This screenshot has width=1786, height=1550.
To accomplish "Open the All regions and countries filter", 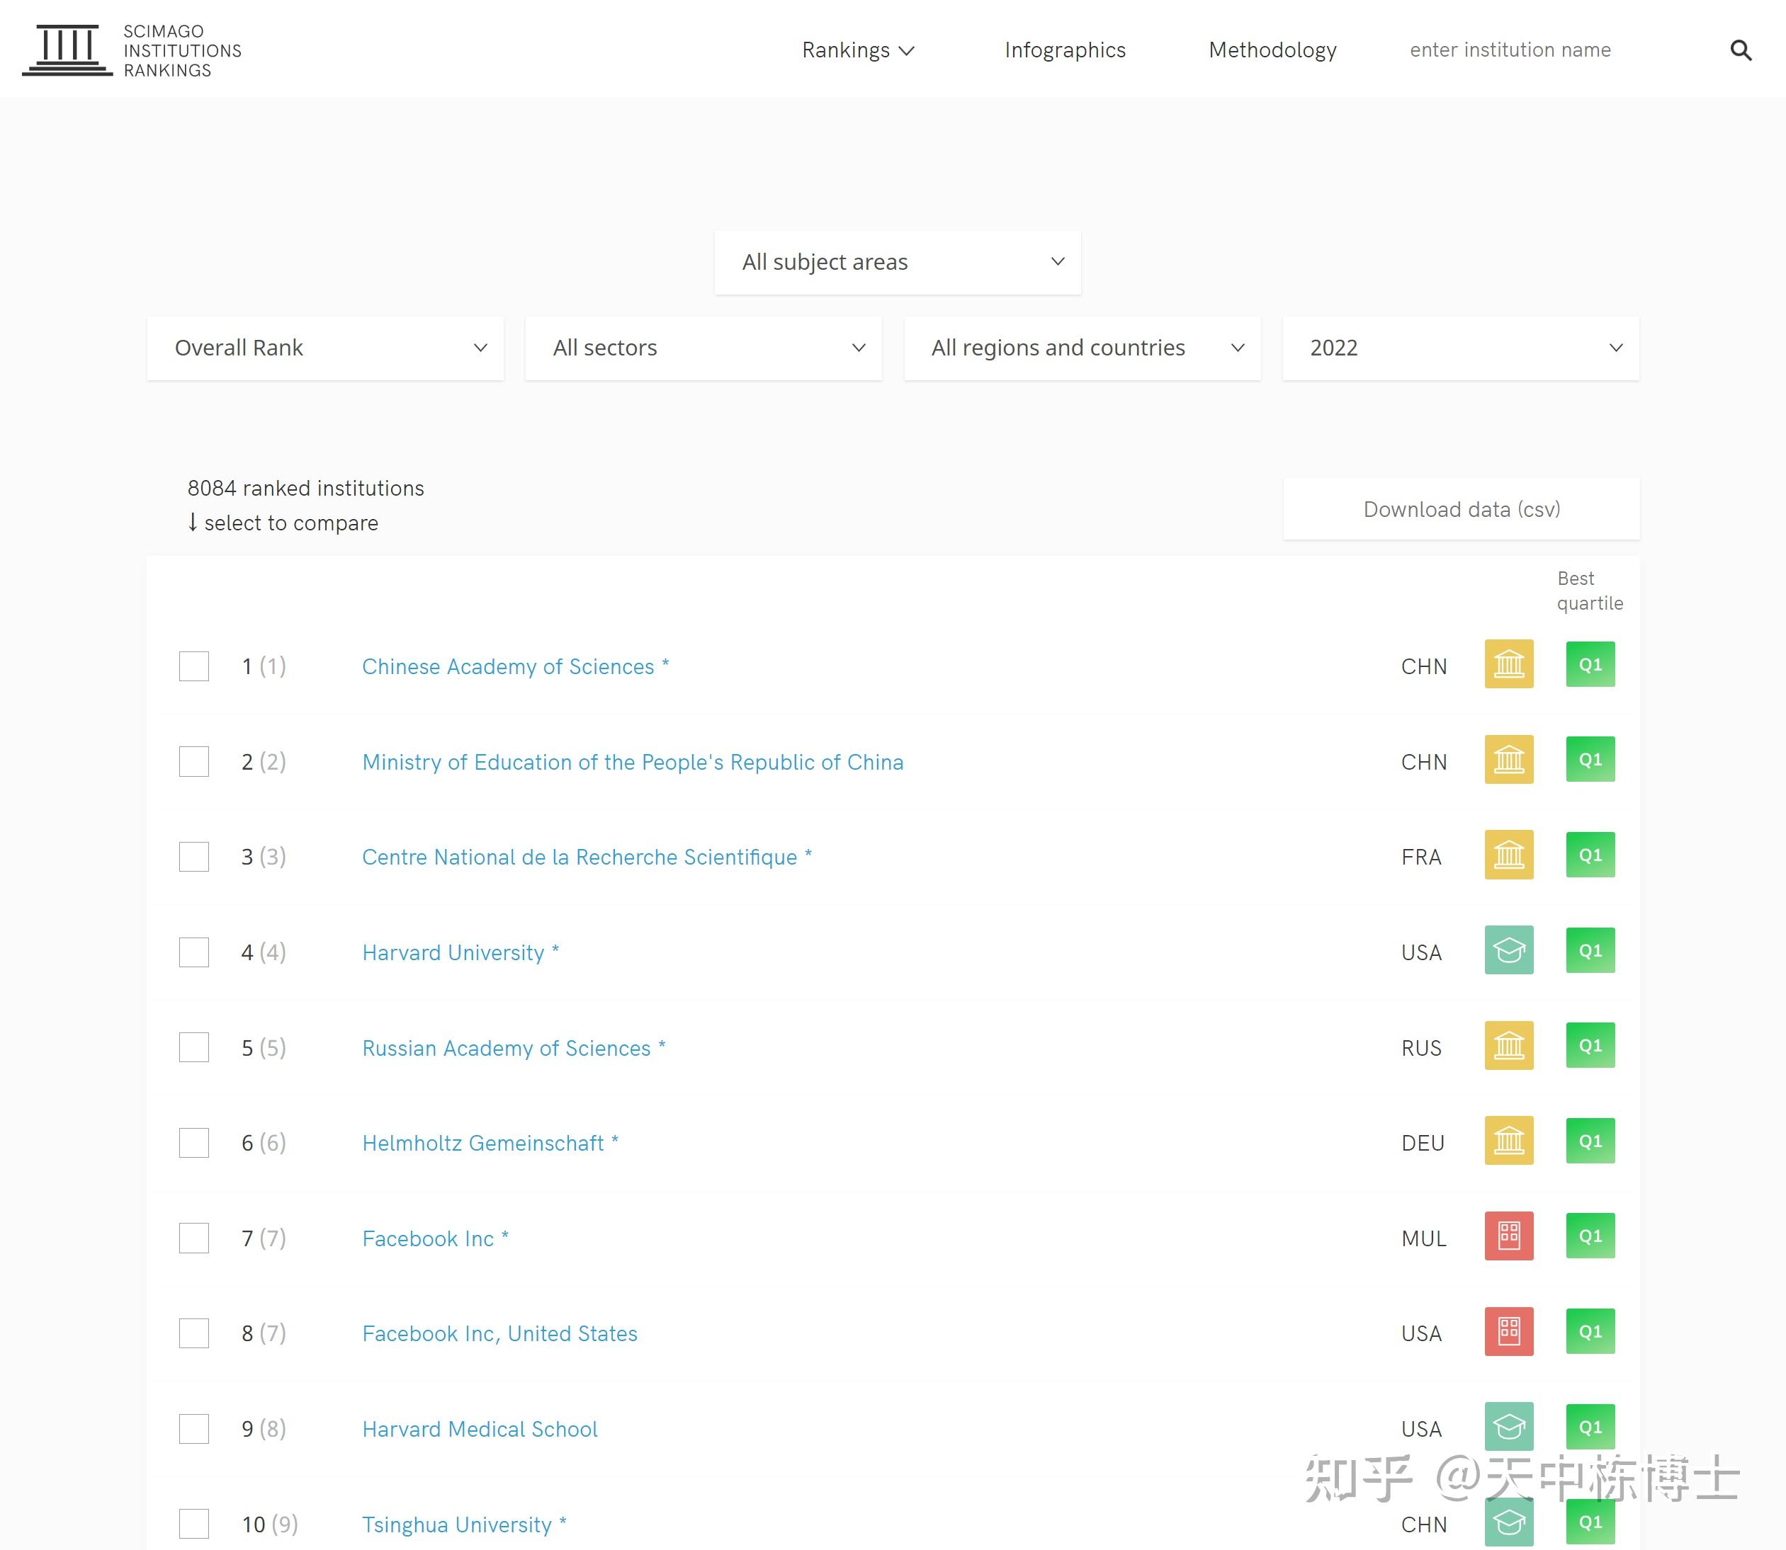I will pos(1082,348).
